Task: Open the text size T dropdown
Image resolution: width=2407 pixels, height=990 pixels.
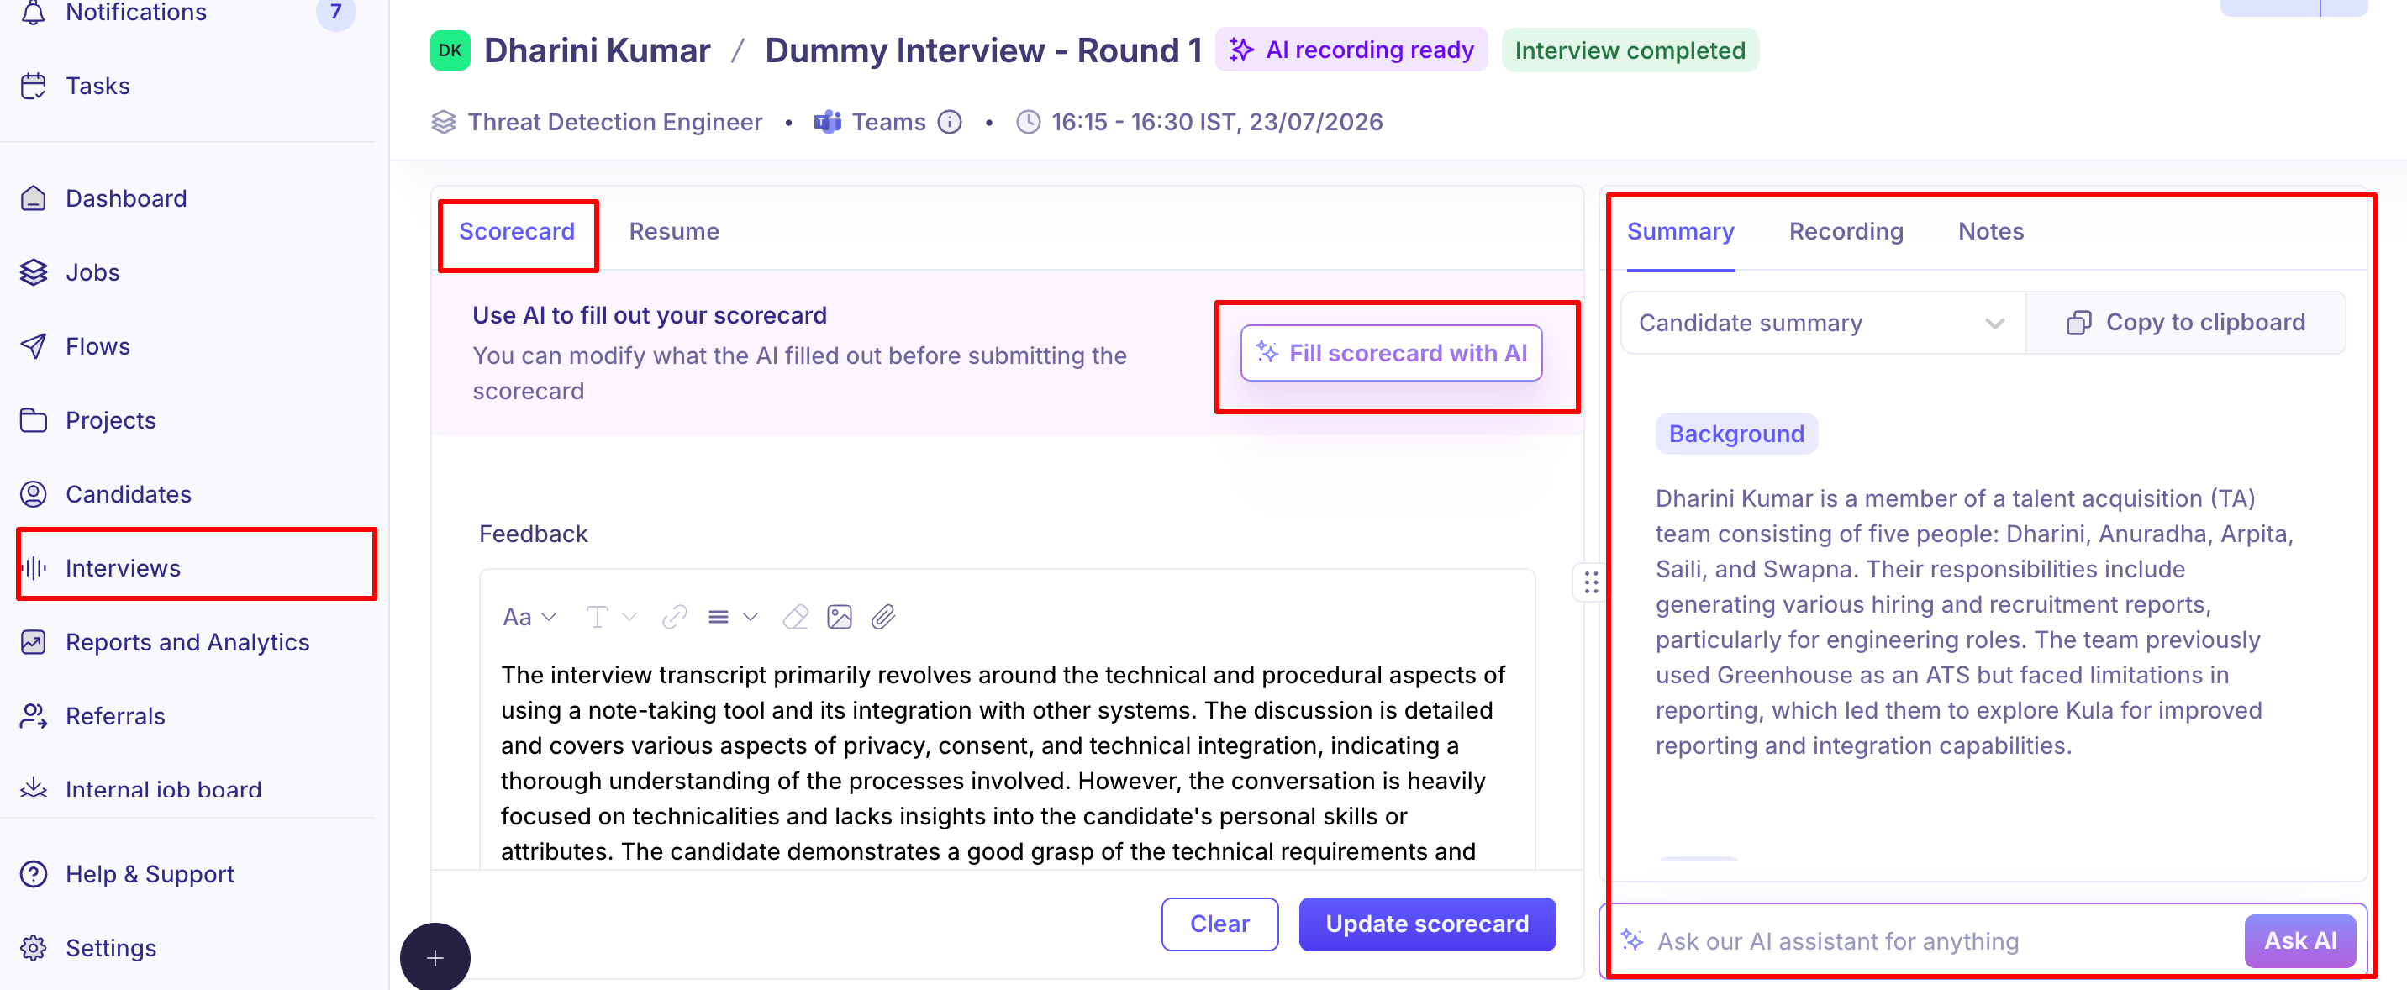Action: coord(611,616)
